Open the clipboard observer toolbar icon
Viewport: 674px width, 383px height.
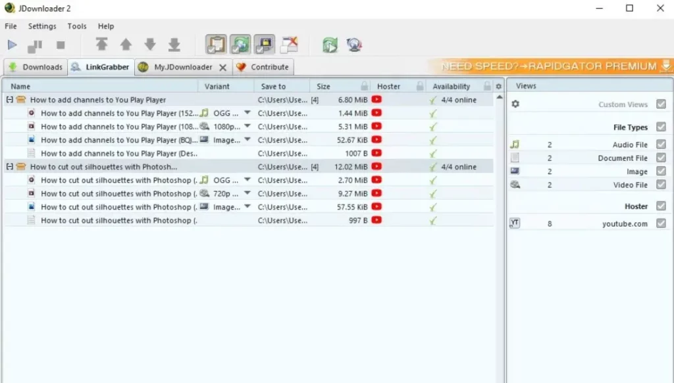click(x=215, y=43)
